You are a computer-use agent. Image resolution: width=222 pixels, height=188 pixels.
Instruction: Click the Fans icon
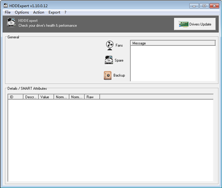110,45
